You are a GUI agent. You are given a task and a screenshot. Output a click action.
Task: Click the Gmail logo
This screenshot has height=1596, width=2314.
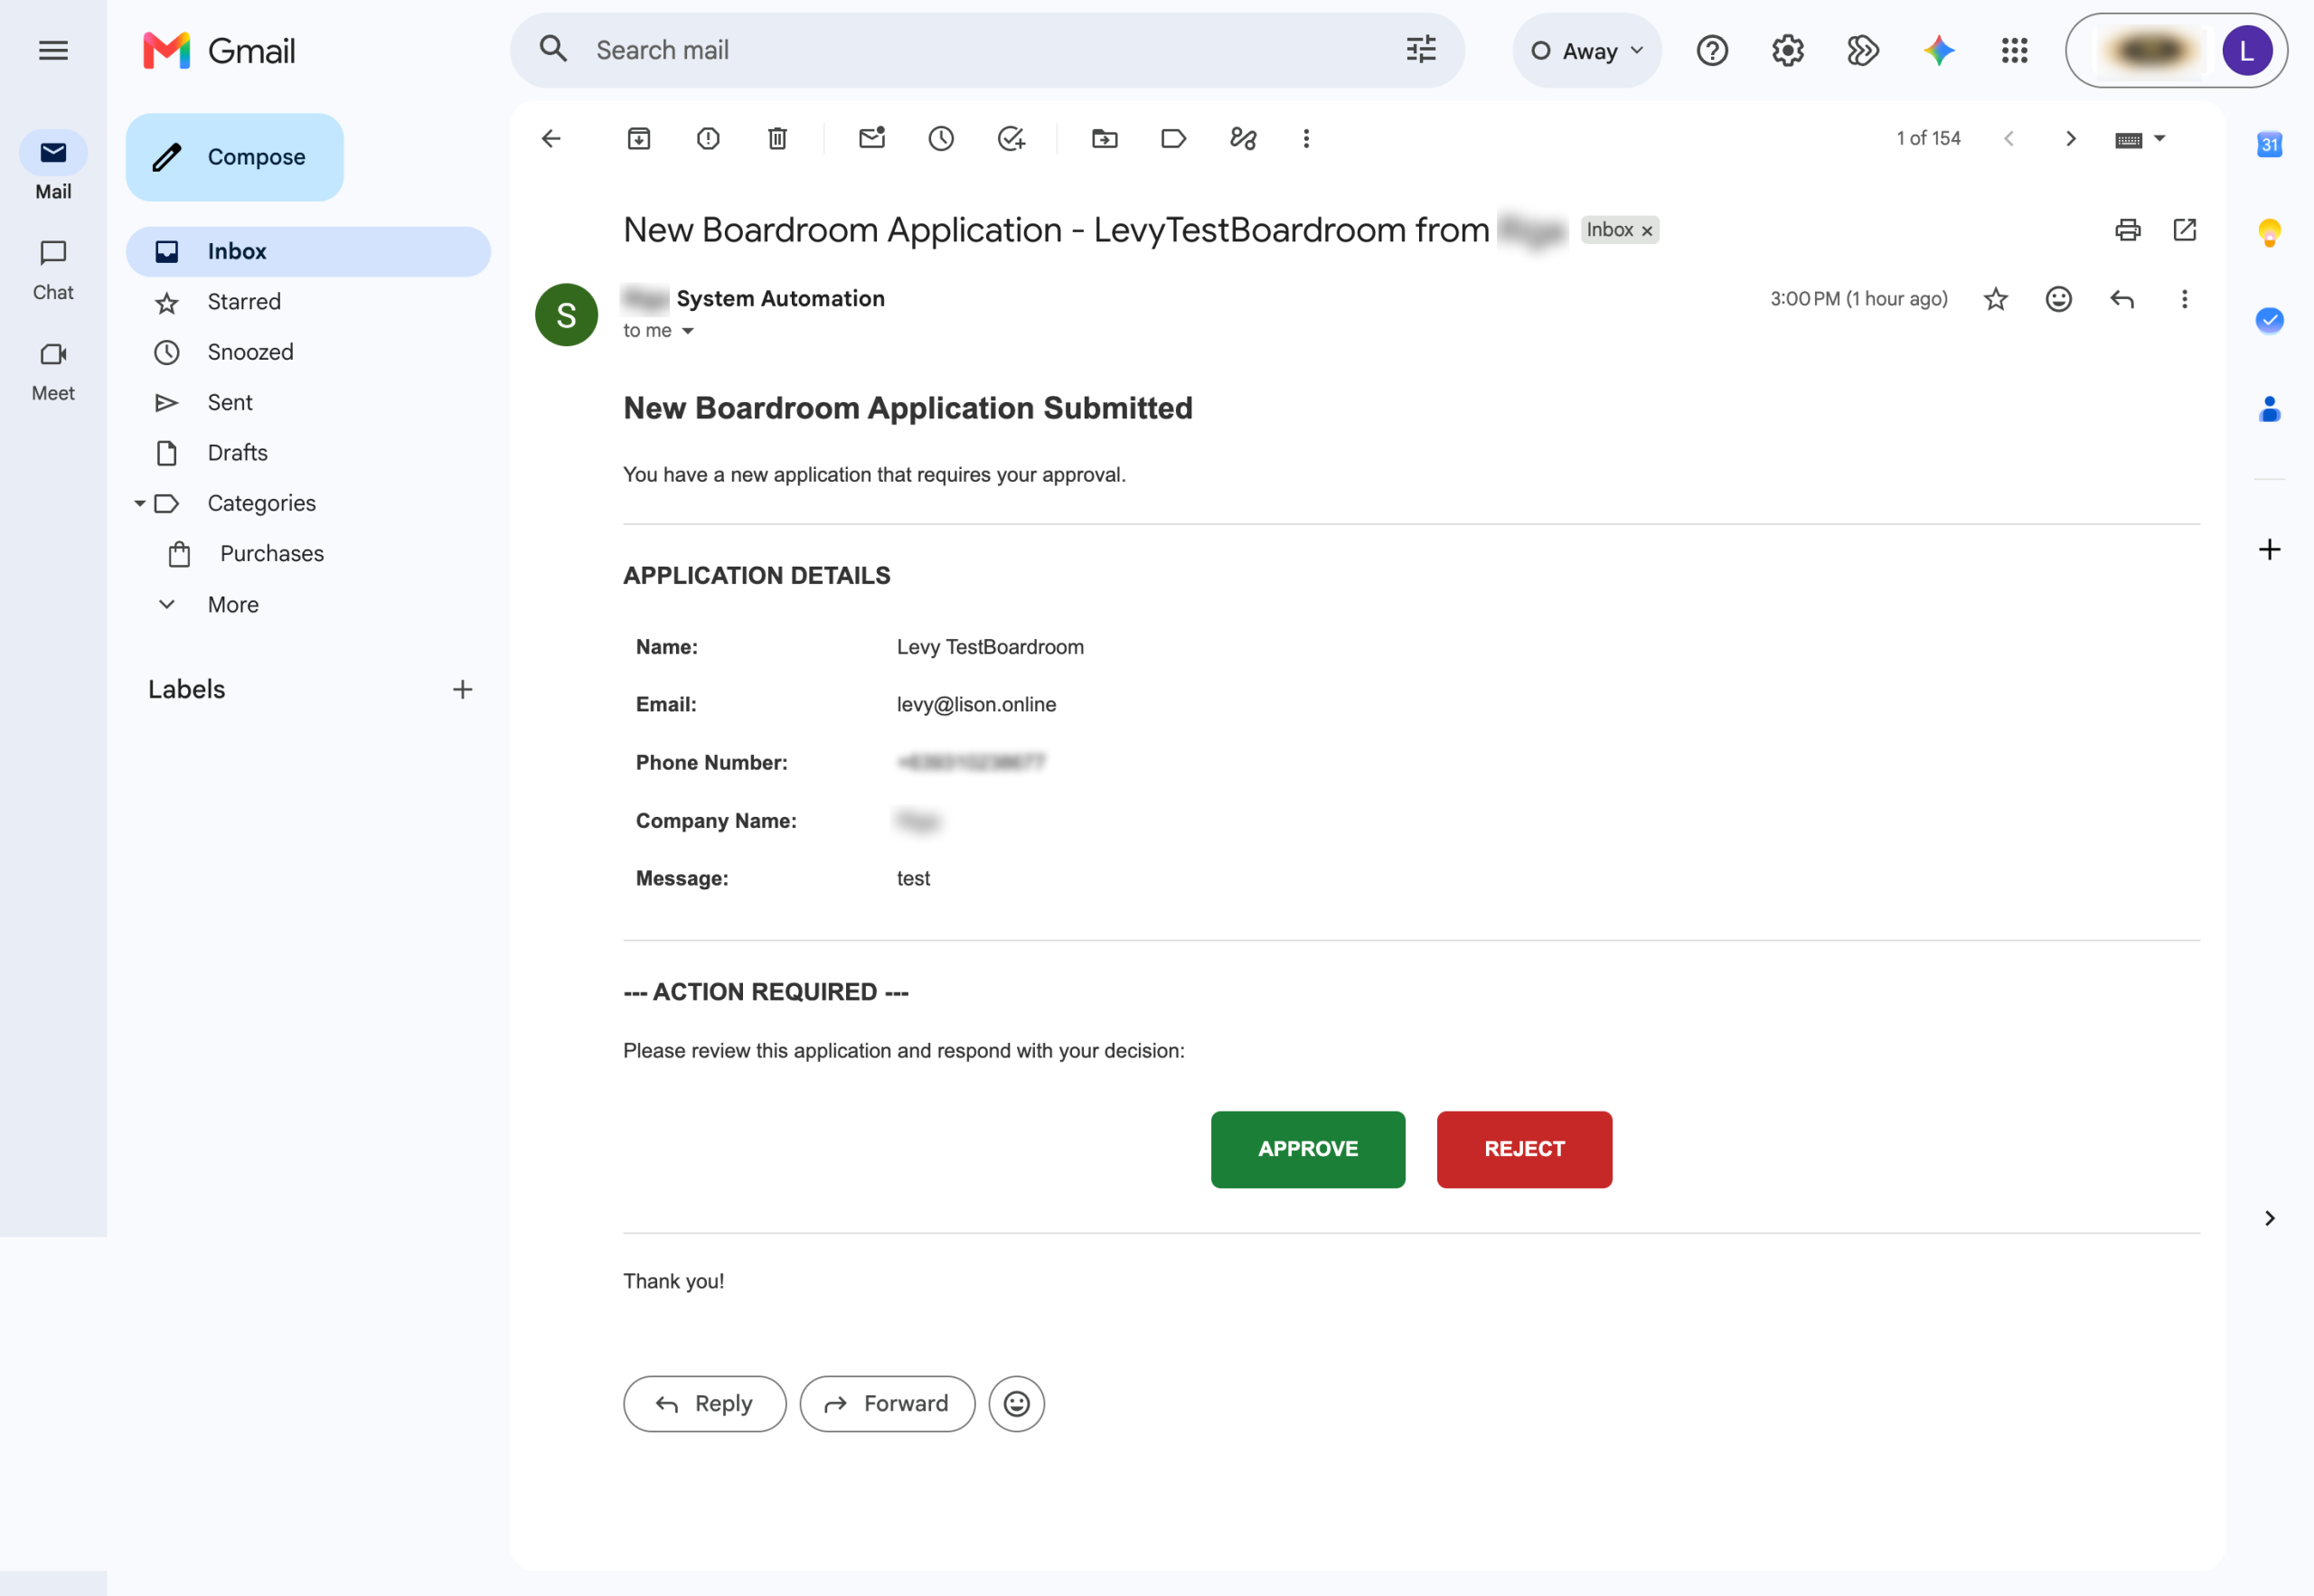[219, 50]
